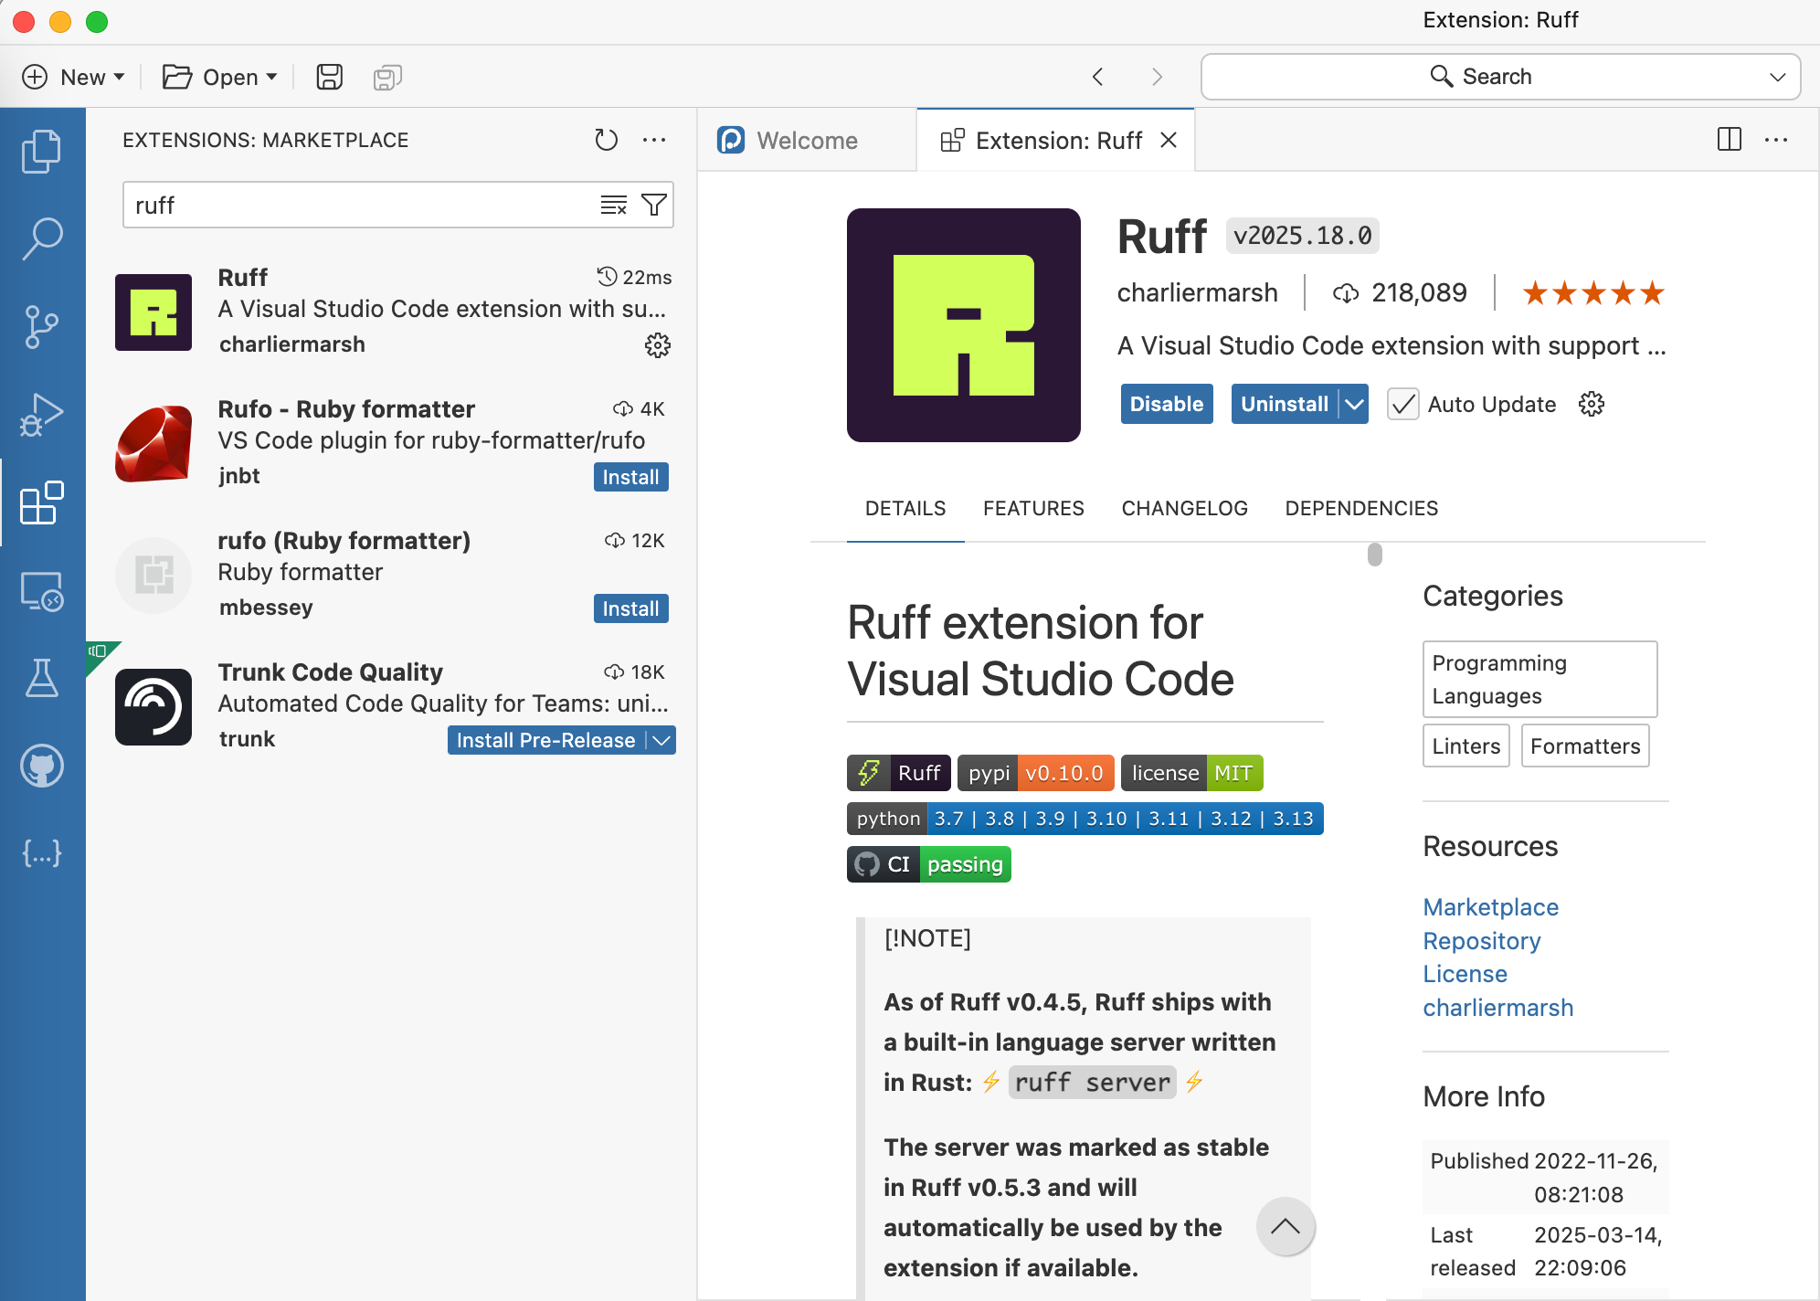Switch to the CHANGELOG tab
Viewport: 1820px width, 1301px height.
[1184, 508]
